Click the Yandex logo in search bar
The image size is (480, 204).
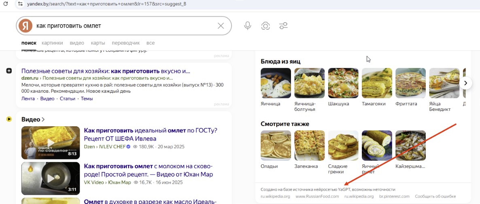25,26
